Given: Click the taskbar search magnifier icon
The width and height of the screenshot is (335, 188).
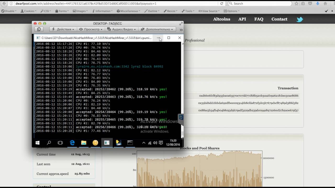Looking at the screenshot, I should (x=49, y=143).
